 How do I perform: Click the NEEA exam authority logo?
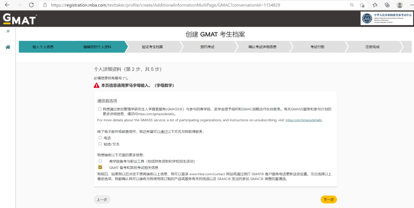coord(387,18)
